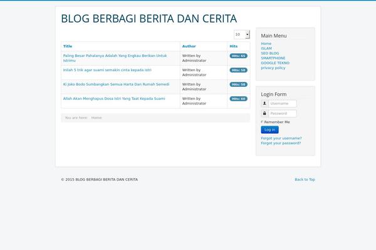Click the site title BLOG BERBAGI BERITA DAN CERITA
376x250 pixels.
coord(149,19)
